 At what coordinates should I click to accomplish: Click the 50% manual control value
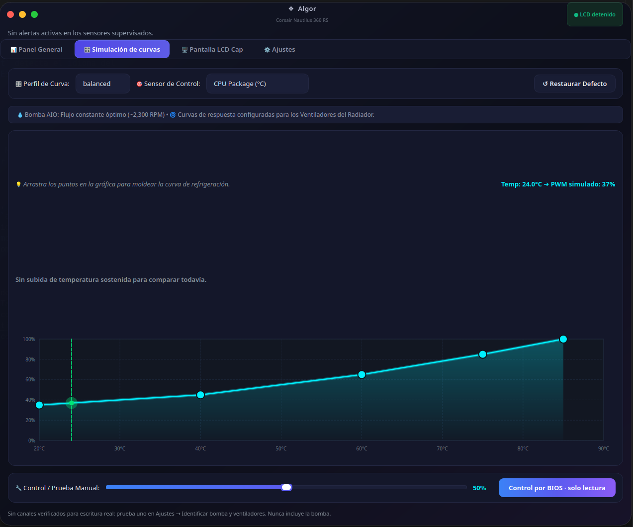[x=479, y=488]
